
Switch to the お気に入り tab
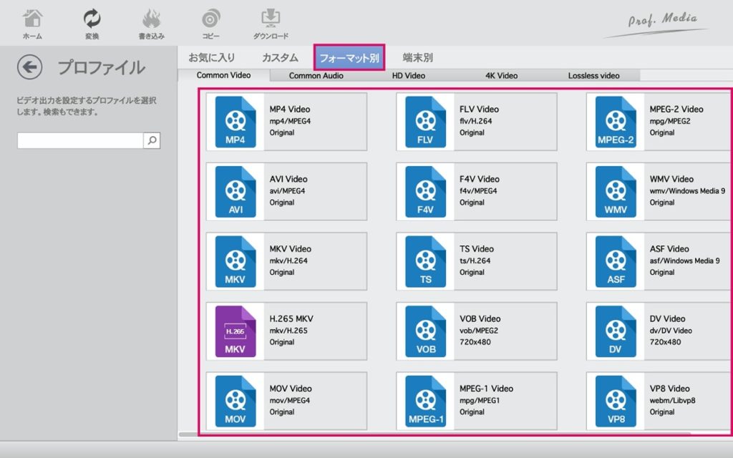[x=212, y=57]
